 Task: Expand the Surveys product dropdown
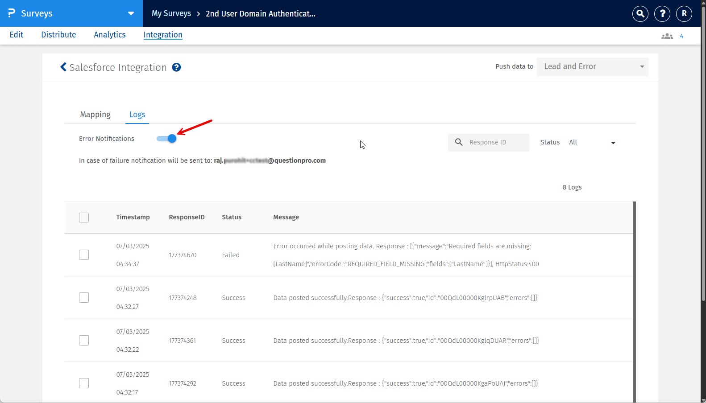click(x=131, y=13)
